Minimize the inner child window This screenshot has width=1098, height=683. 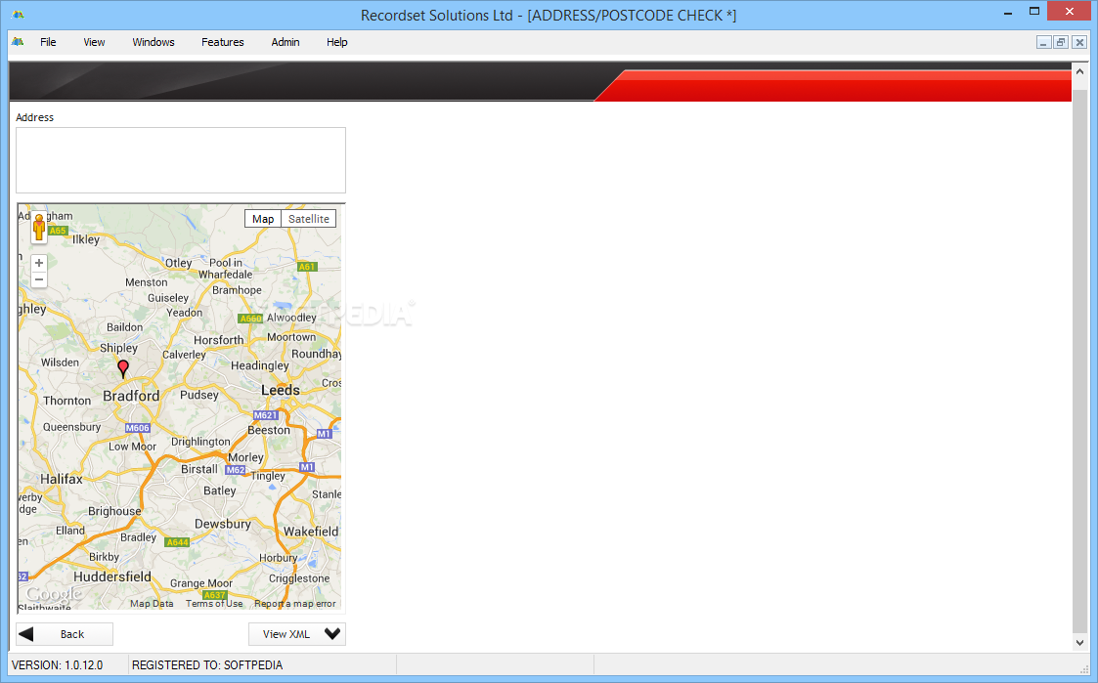coord(1043,42)
